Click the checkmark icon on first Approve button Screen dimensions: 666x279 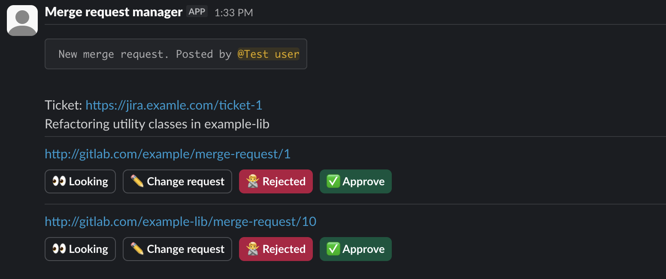pyautogui.click(x=334, y=181)
